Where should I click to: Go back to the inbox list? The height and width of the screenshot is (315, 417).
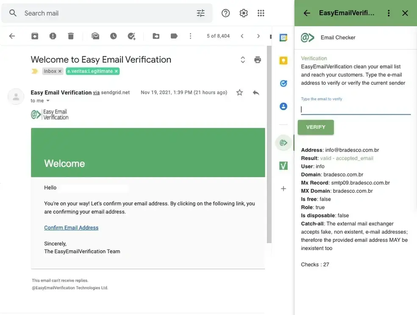tap(12, 36)
